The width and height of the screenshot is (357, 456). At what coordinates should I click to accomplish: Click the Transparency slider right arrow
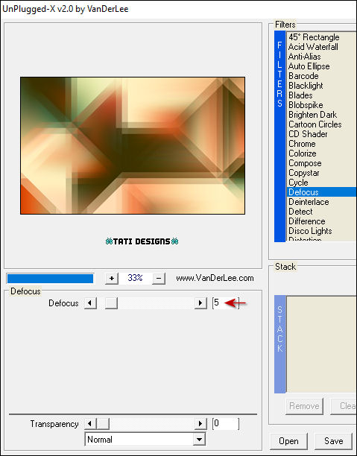click(200, 424)
